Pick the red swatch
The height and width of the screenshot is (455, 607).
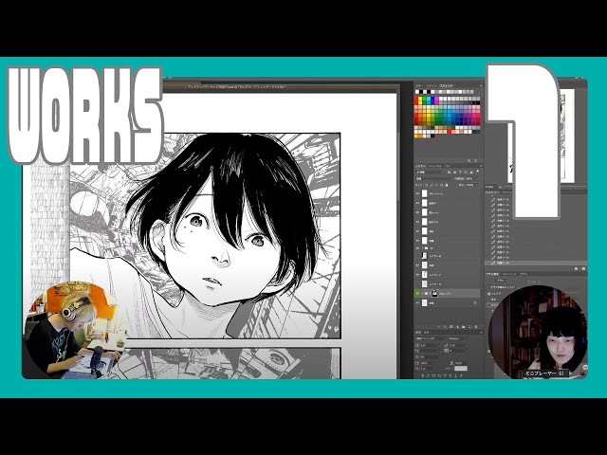click(x=416, y=99)
